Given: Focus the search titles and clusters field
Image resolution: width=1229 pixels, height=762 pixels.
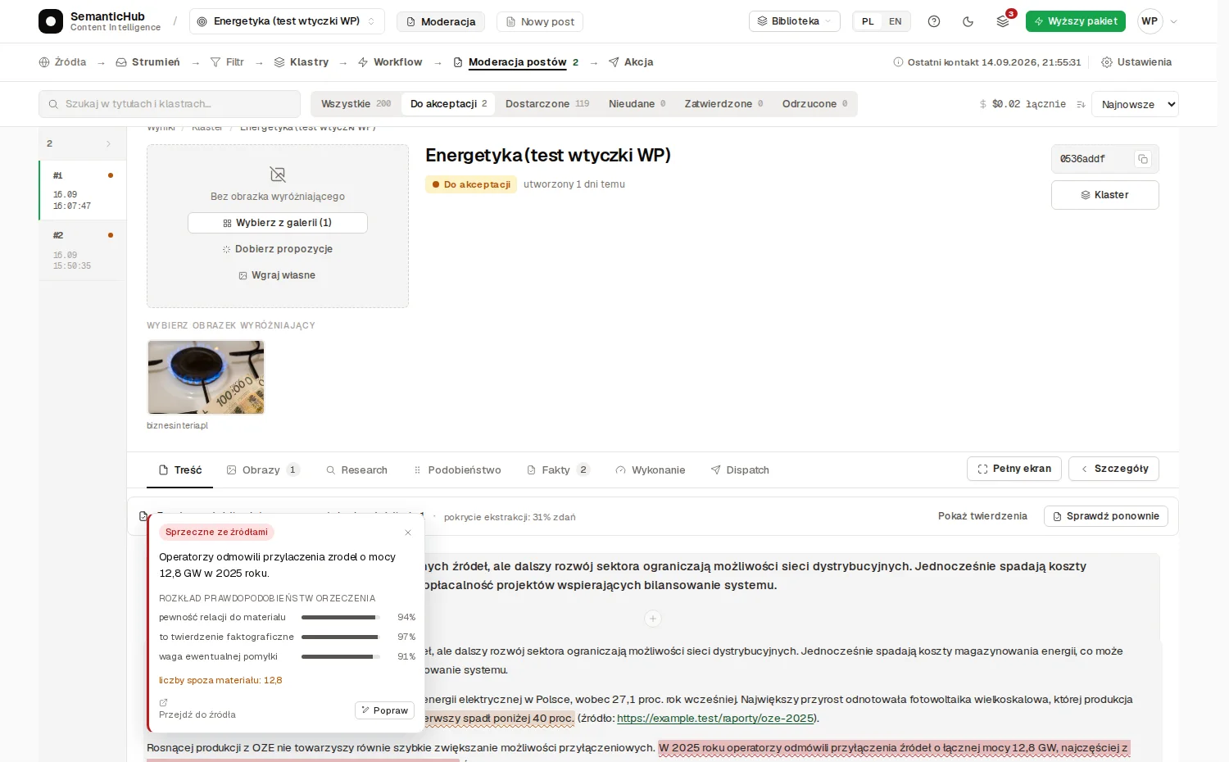Looking at the screenshot, I should [x=170, y=104].
